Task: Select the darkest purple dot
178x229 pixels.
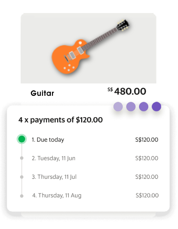Action: pos(156,106)
